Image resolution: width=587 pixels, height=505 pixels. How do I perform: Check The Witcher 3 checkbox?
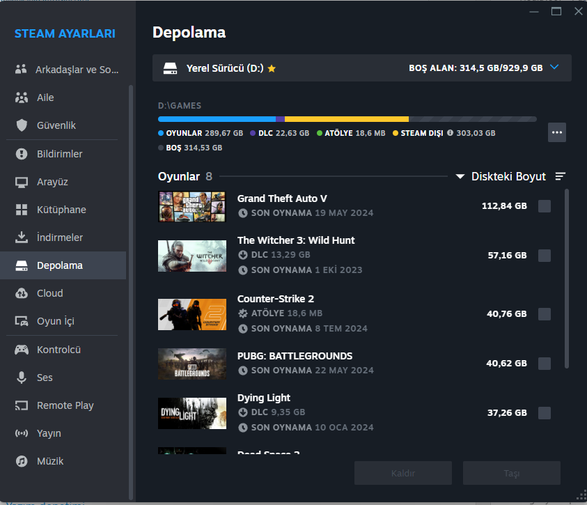coord(545,256)
